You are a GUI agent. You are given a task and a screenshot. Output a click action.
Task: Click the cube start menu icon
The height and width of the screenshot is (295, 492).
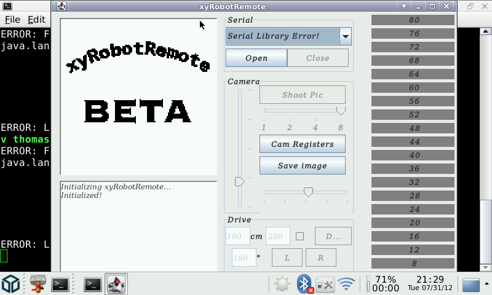coord(11,284)
